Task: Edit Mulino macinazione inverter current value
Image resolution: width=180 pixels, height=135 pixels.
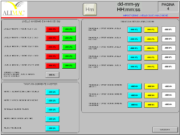Action: 52,128
